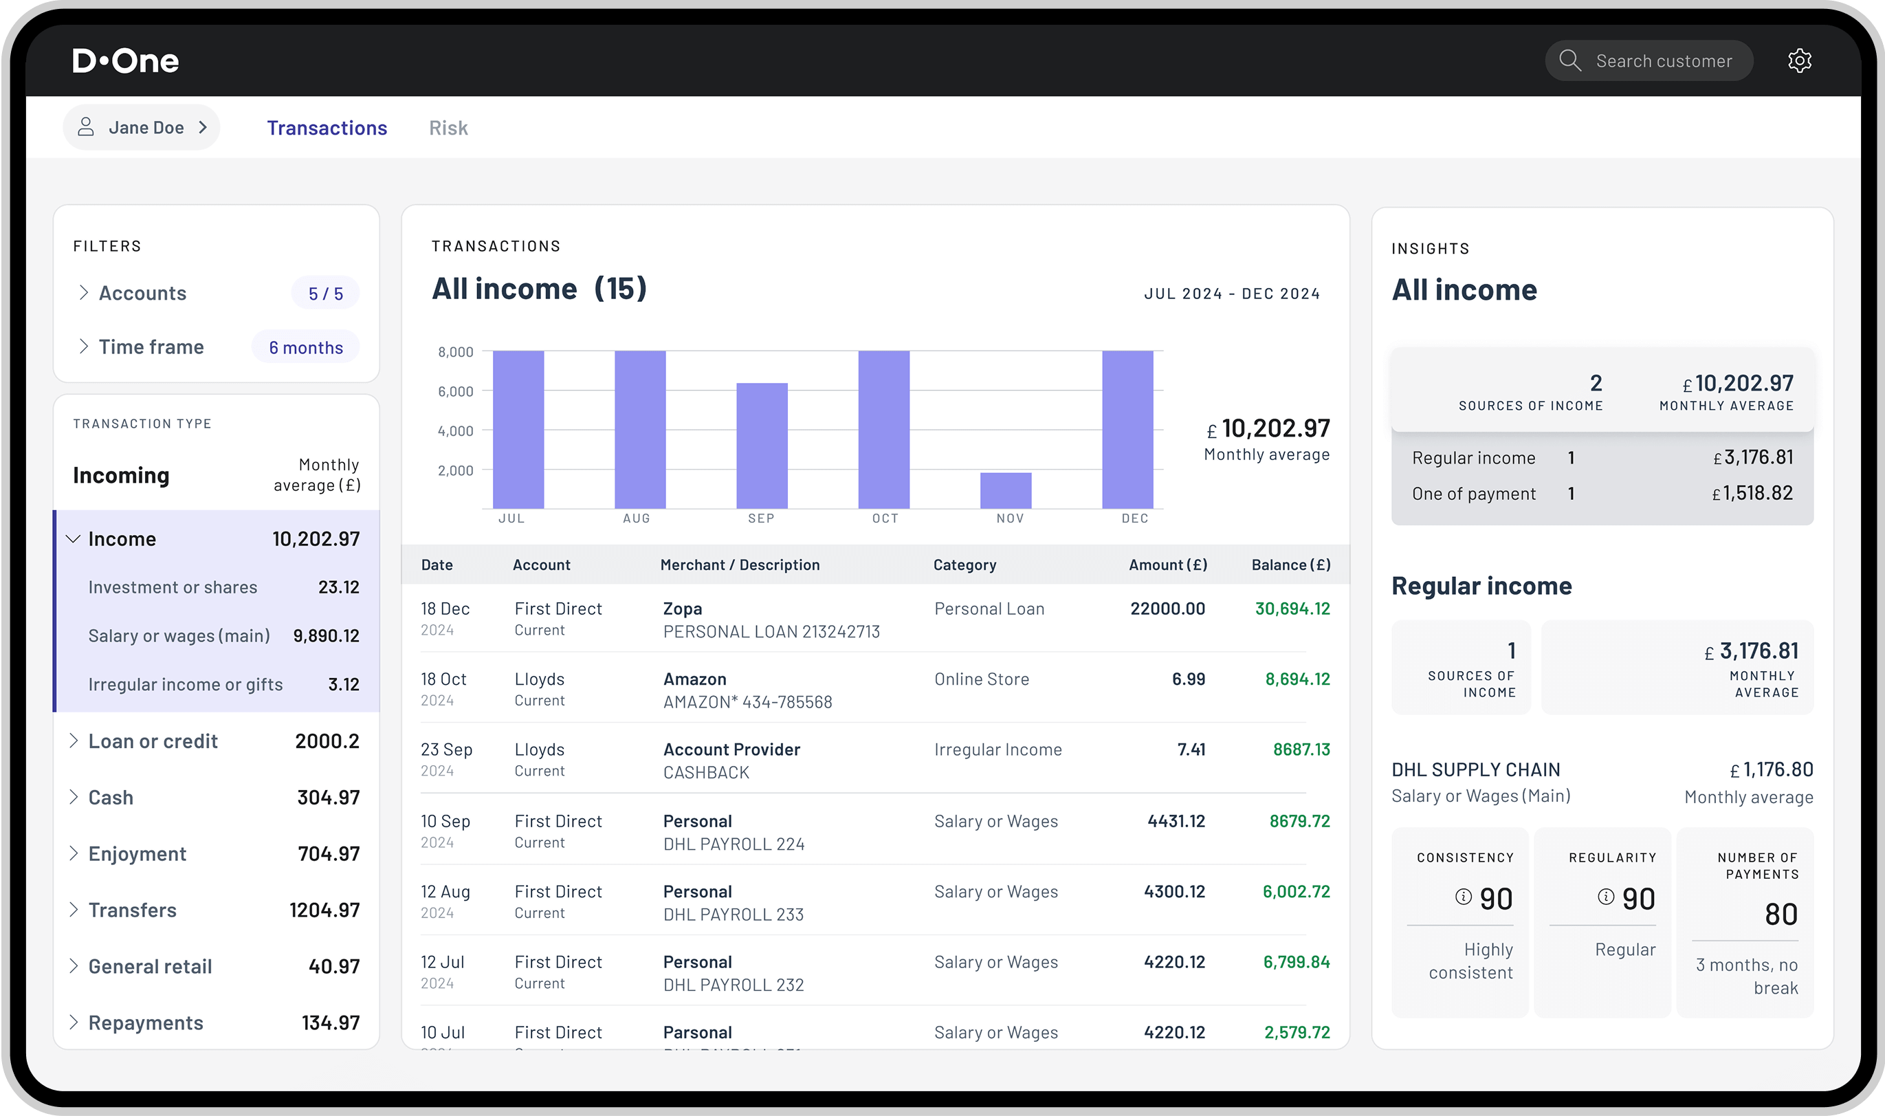Open the Transactions tab
The width and height of the screenshot is (1885, 1116).
[327, 128]
